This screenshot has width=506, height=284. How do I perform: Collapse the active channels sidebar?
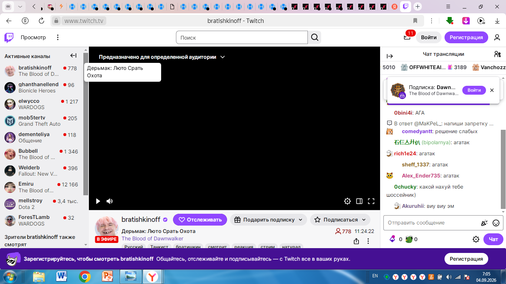pos(73,56)
